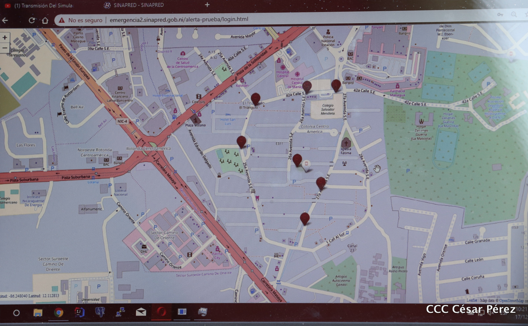Open File Explorer from the taskbar
This screenshot has width=528, height=326.
tap(38, 312)
